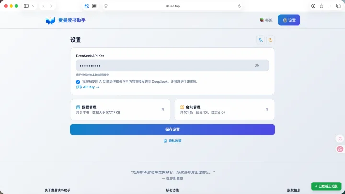Switch language with the translate icon
345x194 pixels.
point(261,40)
